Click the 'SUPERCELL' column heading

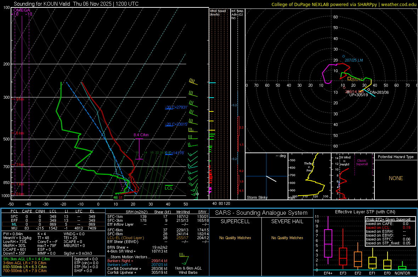pyautogui.click(x=235, y=221)
